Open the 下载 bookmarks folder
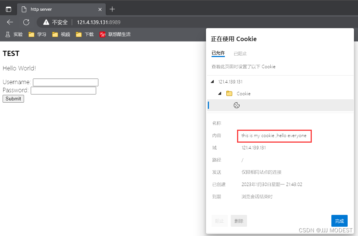The height and width of the screenshot is (236, 358). coord(85,34)
